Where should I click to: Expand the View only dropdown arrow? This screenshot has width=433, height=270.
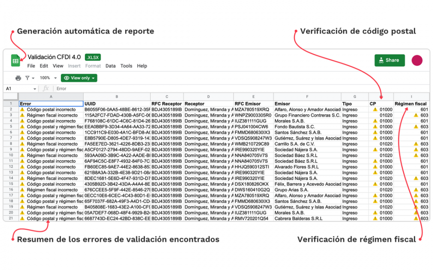93,78
